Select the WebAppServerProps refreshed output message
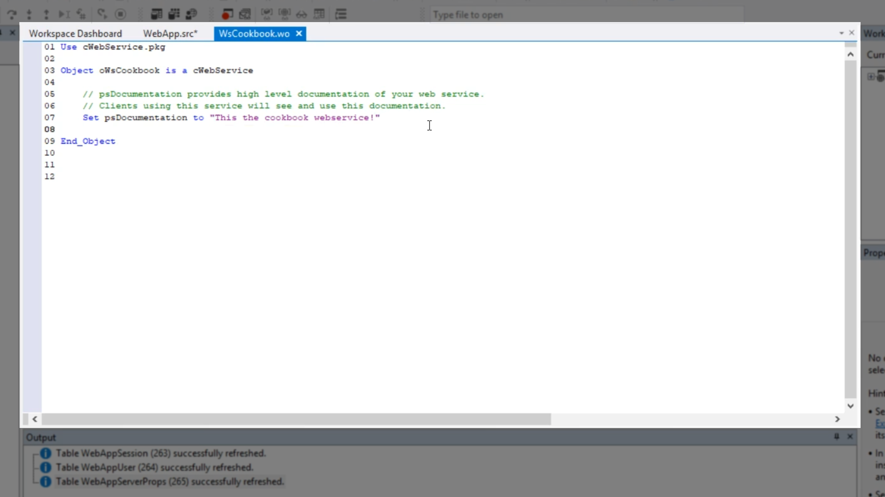The width and height of the screenshot is (885, 497). pyautogui.click(x=170, y=481)
